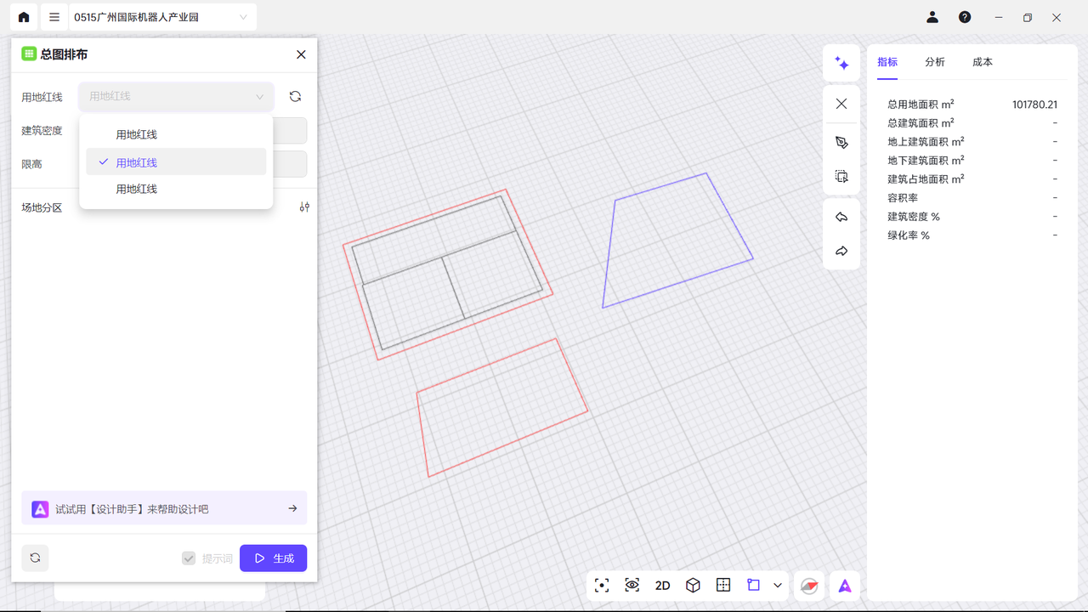Open the 3D cube view mode
Screen dimensions: 1088x612
[693, 585]
